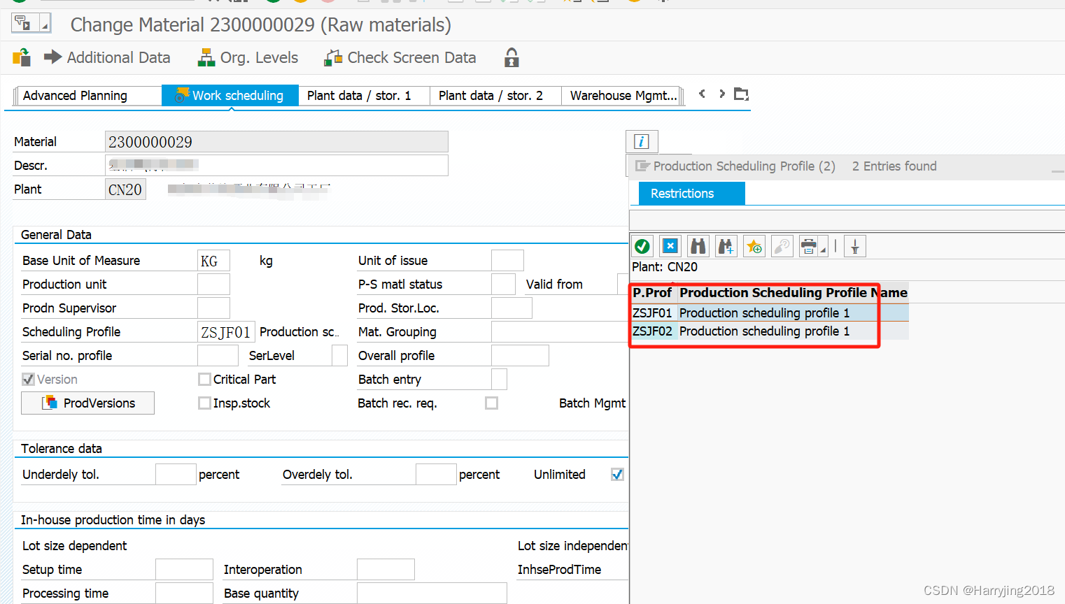Toggle Batch rec. req. checkbox

point(492,403)
